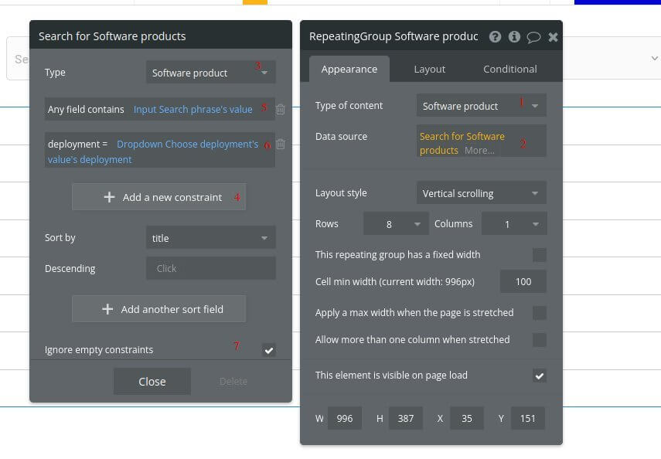
Task: Open the Sort by title dropdown
Action: point(210,238)
